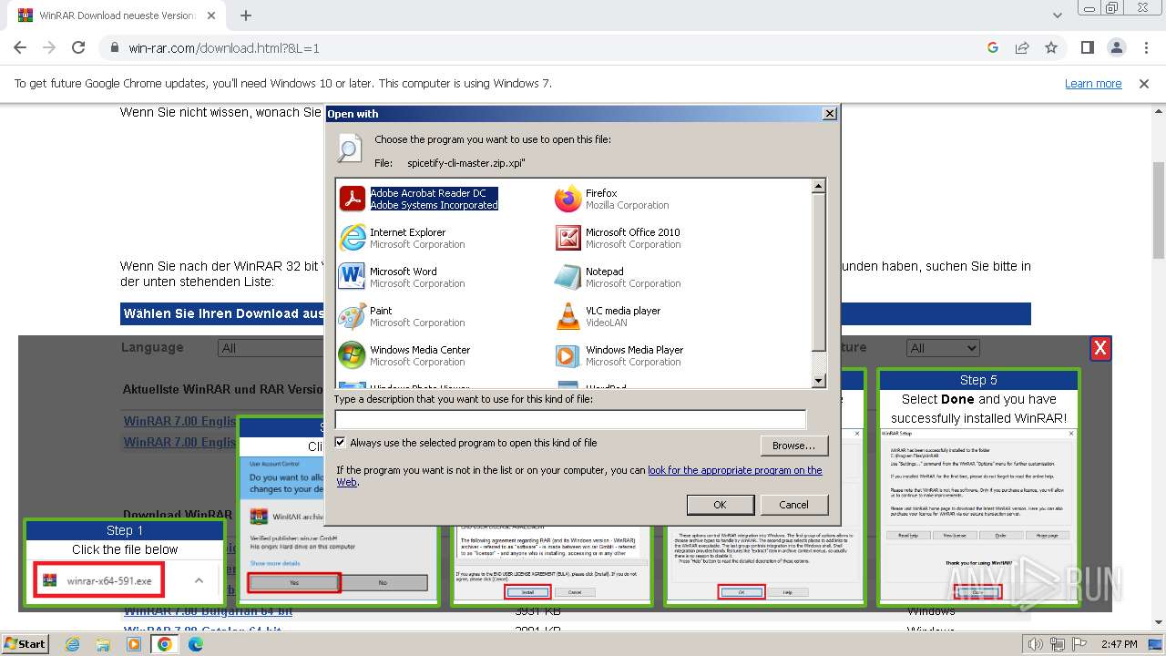Screen dimensions: 1166x656
Task: Click the file name spicetify-cli-master.zip.xpi text
Action: (465, 163)
